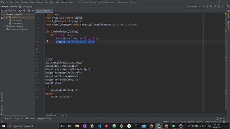230x129 pixels.
Task: Open File Explorer from taskbar
Action: point(77,126)
